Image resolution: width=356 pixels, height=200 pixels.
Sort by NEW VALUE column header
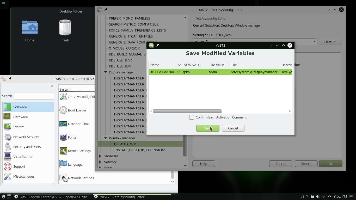[x=195, y=65]
